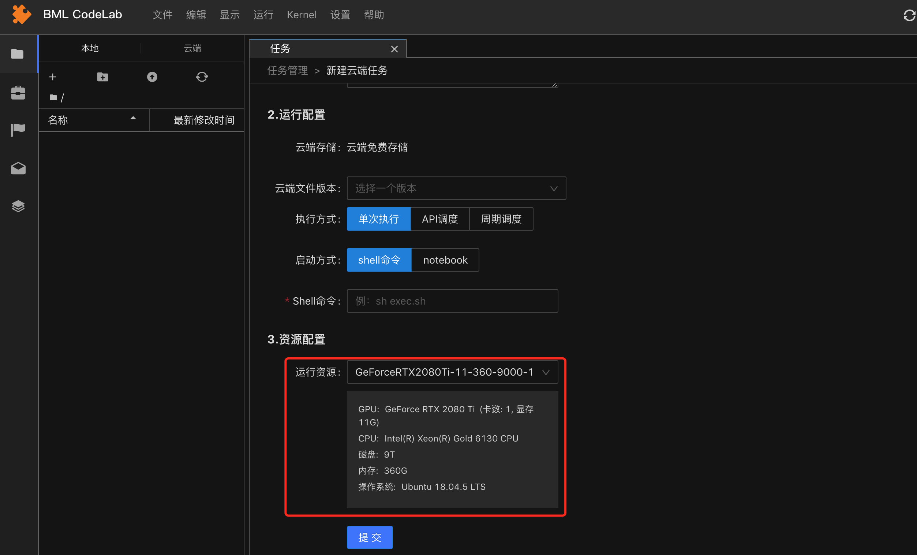Click the 磁盘: 9T line
Viewport: 917px width, 555px height.
[376, 454]
